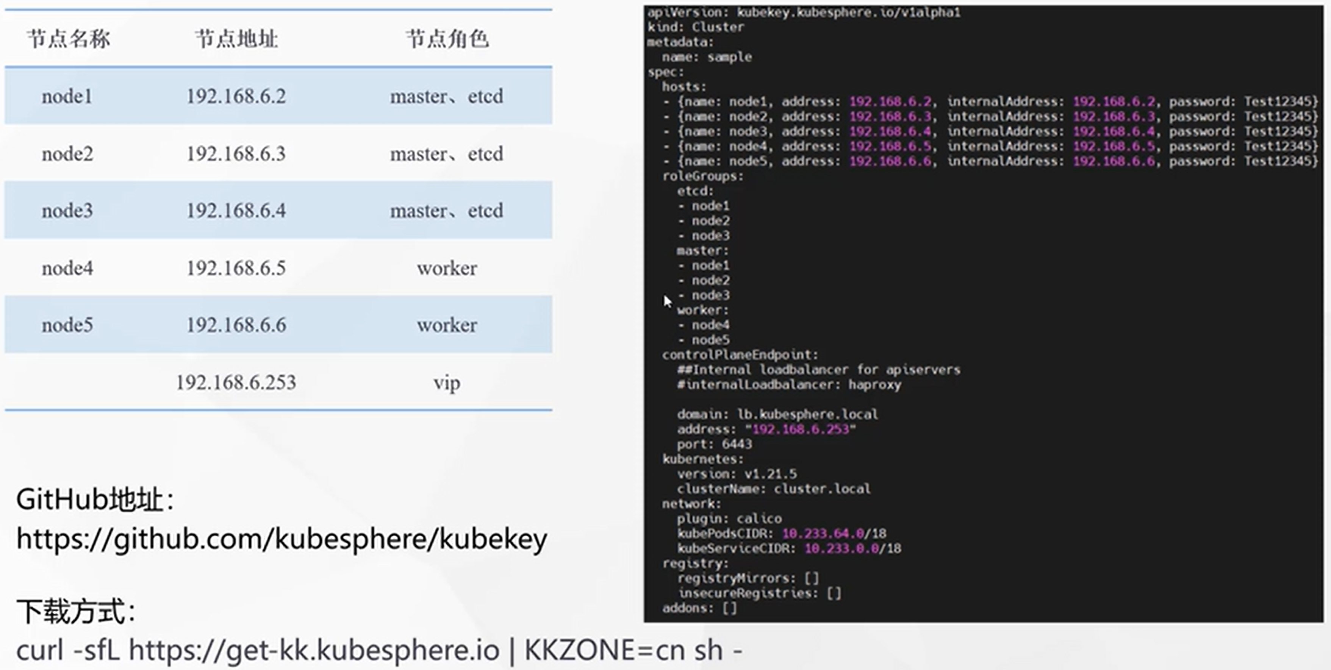This screenshot has width=1331, height=670.
Task: Click the 'worker' role in node4 row
Action: 447,268
